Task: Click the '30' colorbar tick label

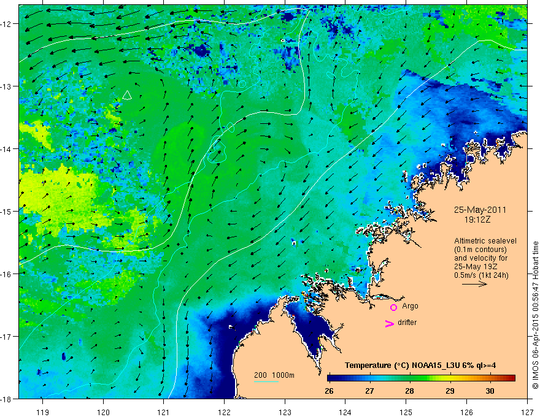Action: 490,391
